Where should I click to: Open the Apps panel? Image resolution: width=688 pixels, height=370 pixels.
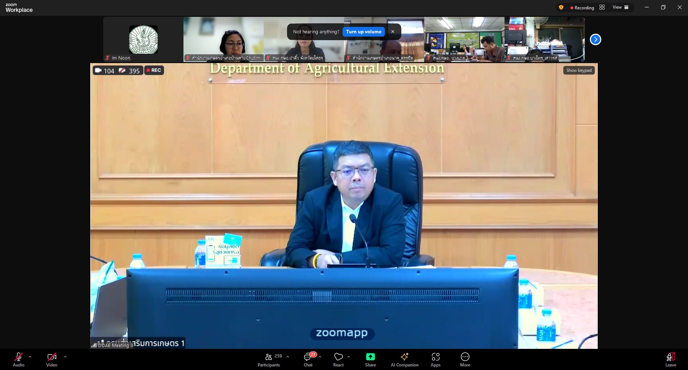tap(435, 360)
